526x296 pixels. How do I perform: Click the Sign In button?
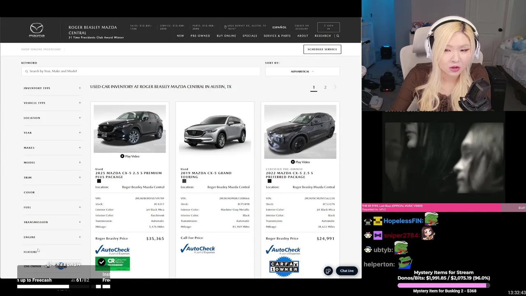[x=328, y=27]
